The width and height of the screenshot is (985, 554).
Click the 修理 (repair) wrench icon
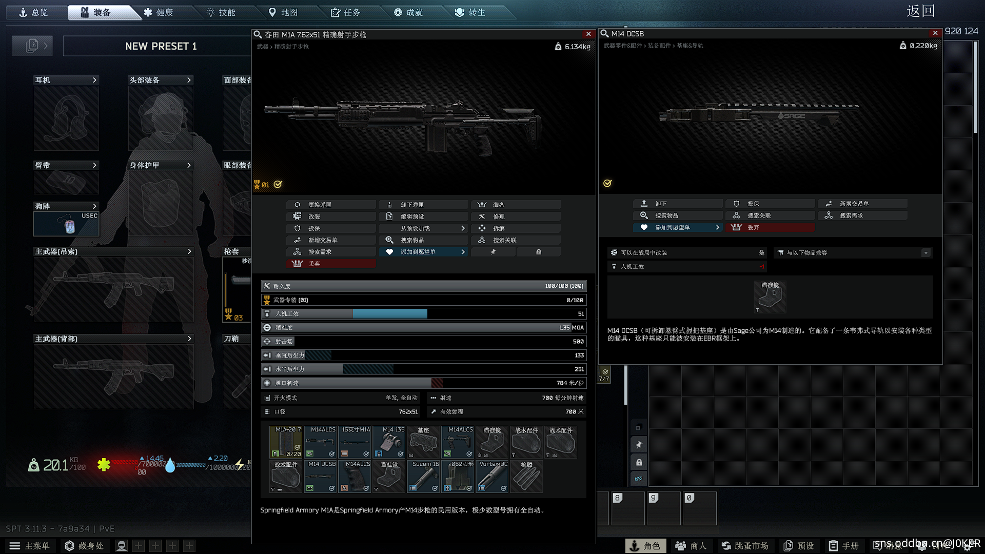pos(482,216)
